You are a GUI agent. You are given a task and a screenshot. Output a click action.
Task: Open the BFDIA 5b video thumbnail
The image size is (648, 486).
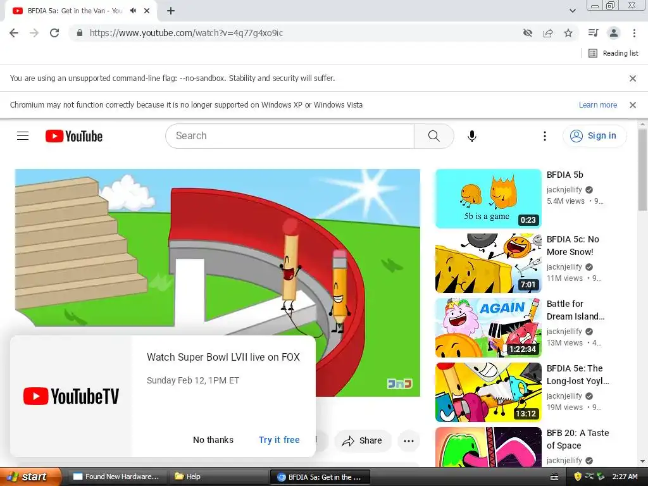point(488,199)
